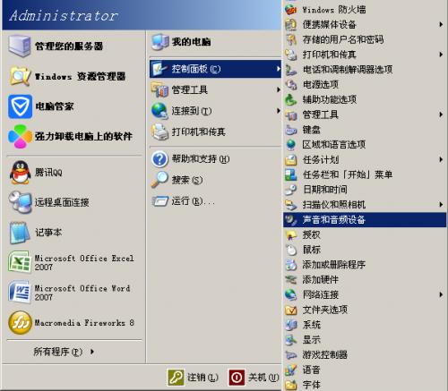Click the 强力卸载电脑上的软件 colorful icon
Image resolution: width=448 pixels, height=391 pixels.
click(20, 137)
